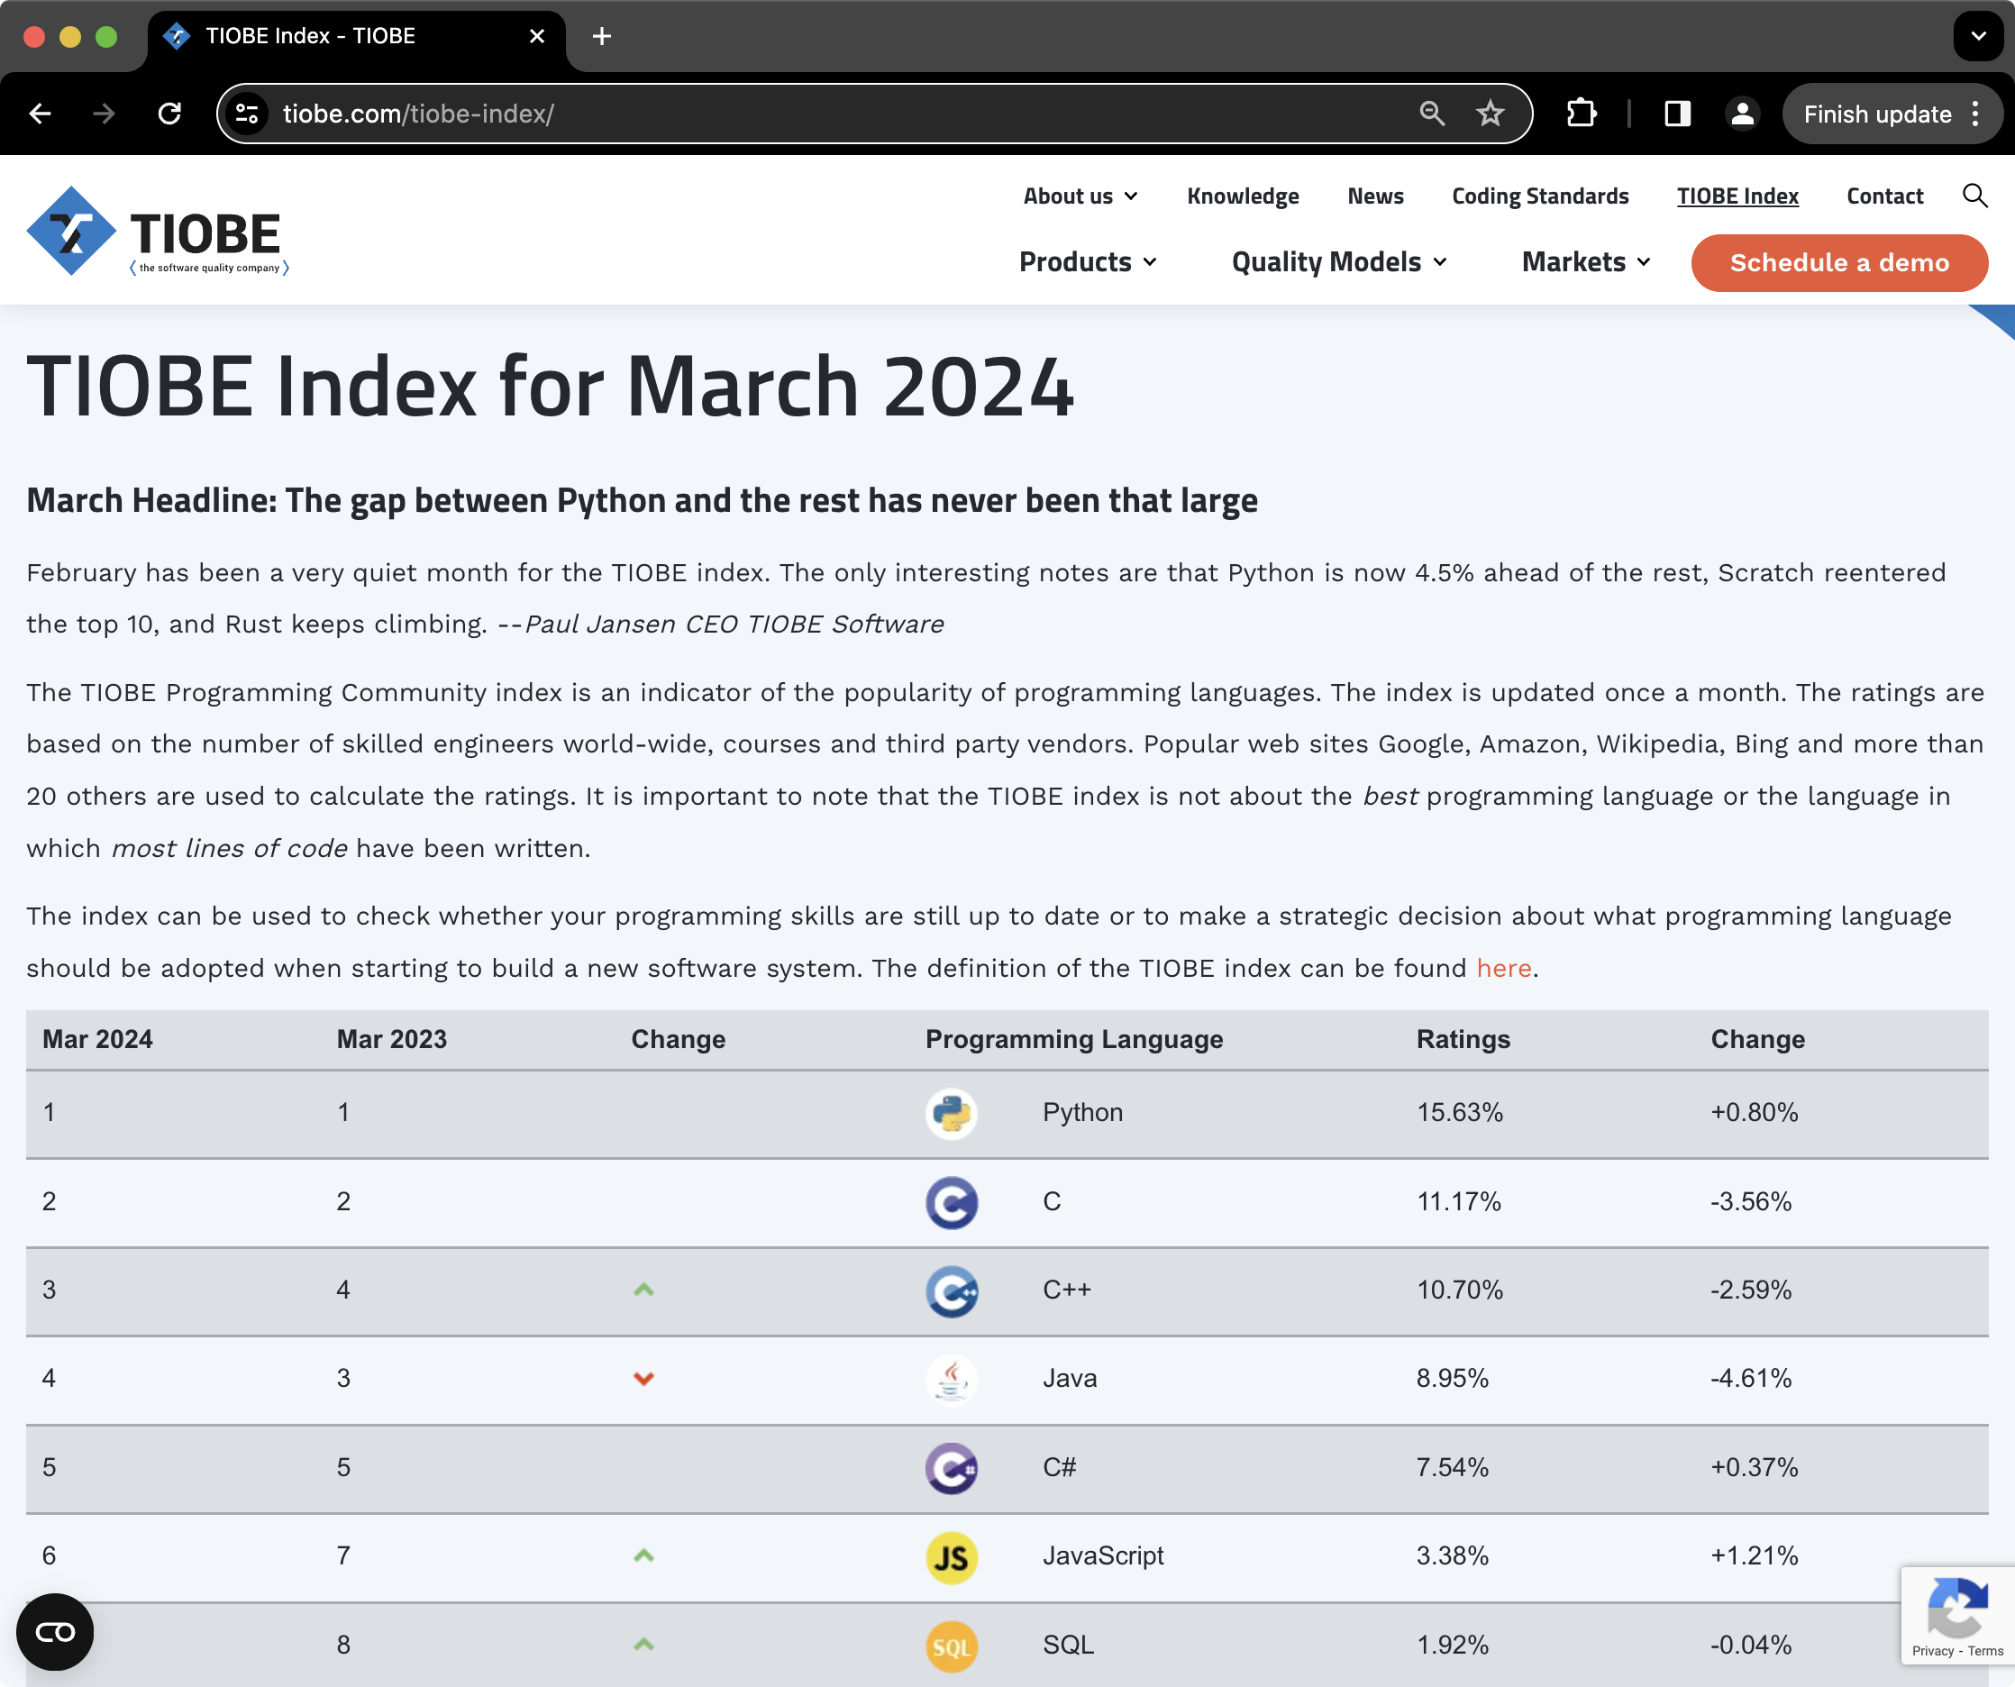The image size is (2015, 1687).
Task: Click the Java logo icon
Action: (x=952, y=1380)
